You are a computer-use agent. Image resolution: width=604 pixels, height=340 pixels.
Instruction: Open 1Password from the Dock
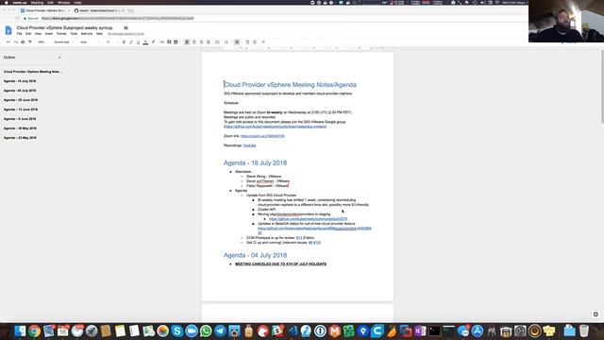coord(320,331)
